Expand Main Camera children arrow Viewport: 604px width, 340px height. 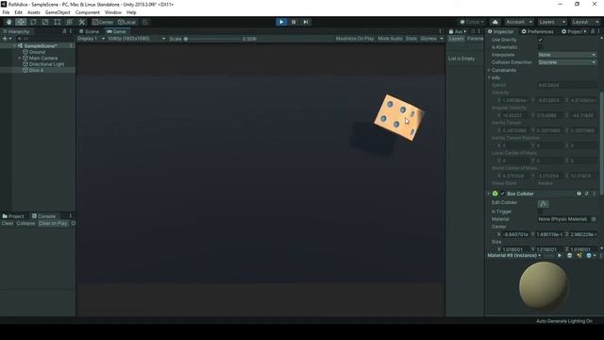20,59
